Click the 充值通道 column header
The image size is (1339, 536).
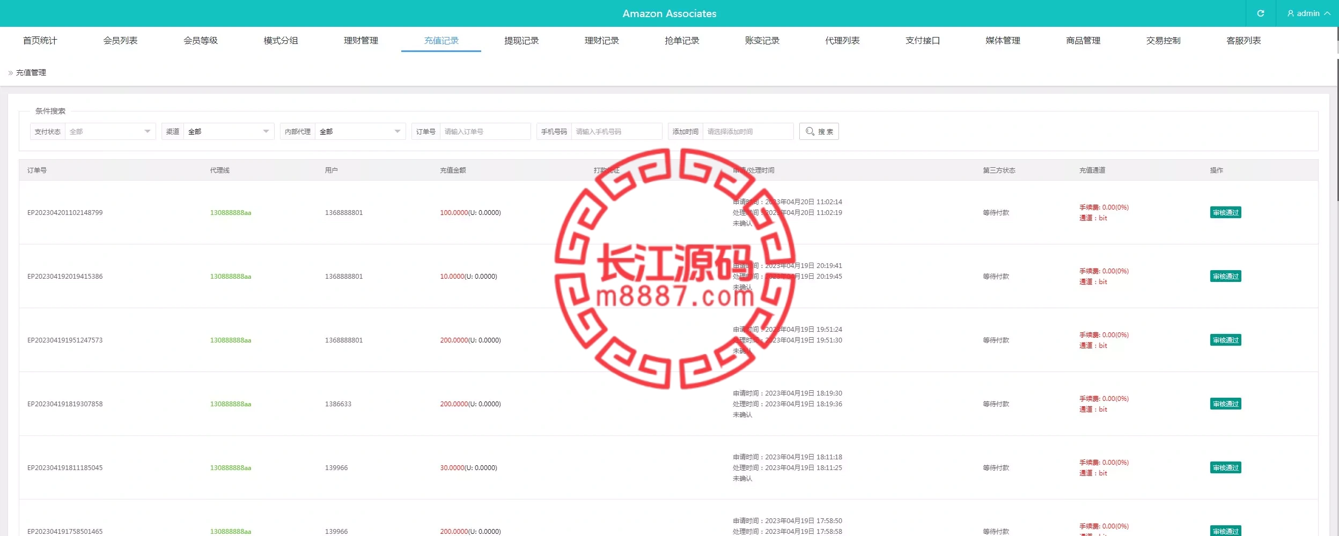pyautogui.click(x=1092, y=170)
